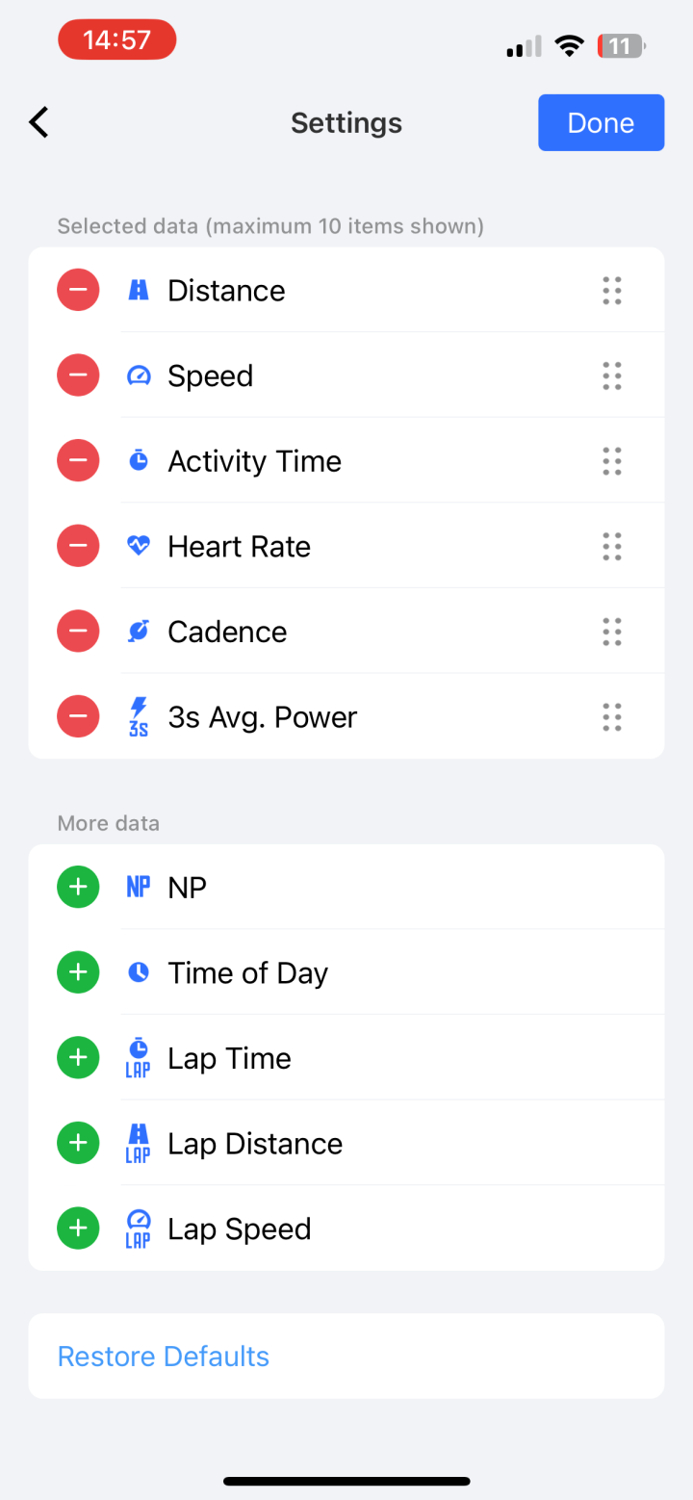Viewport: 693px width, 1500px height.
Task: Remove Distance with its red minus button
Action: click(x=78, y=290)
